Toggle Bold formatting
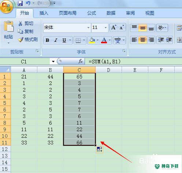 tap(48, 40)
